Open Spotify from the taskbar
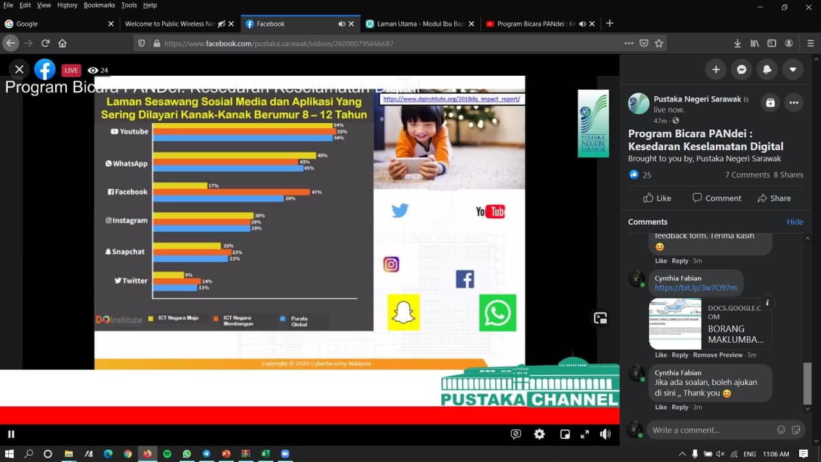Screen dimensions: 821x462 [167, 454]
